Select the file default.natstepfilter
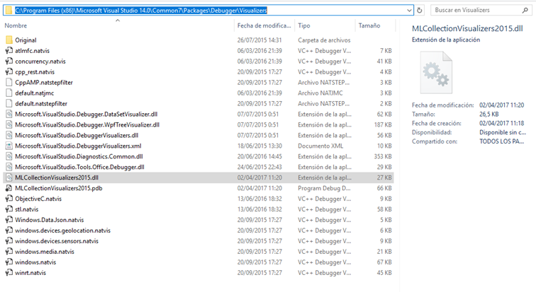This screenshot has width=536, height=292. click(41, 103)
